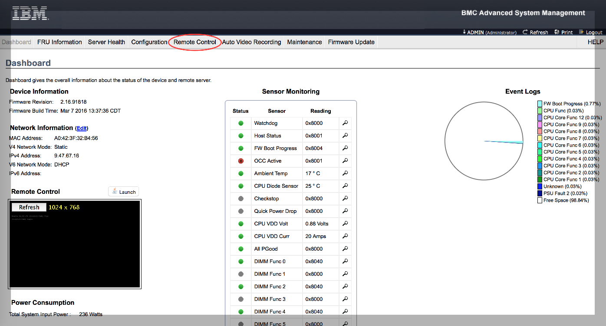Open the Configuration menu
The height and width of the screenshot is (326, 606).
149,42
